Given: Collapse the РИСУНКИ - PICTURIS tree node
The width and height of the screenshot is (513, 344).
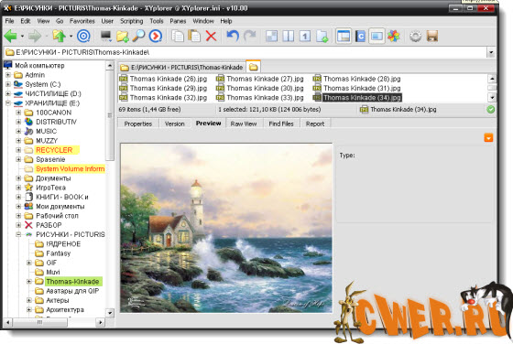Looking at the screenshot, I should (x=18, y=234).
